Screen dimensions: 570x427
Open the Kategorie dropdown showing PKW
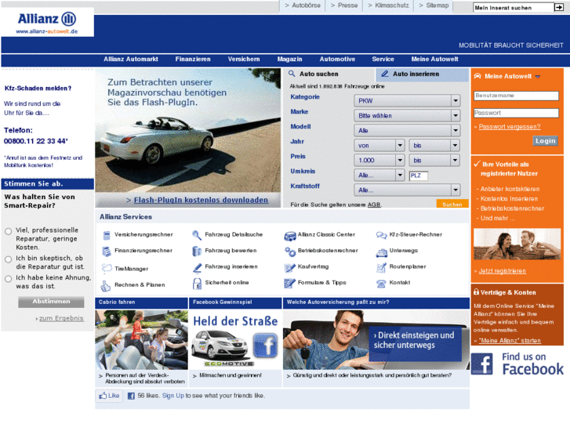[x=407, y=100]
